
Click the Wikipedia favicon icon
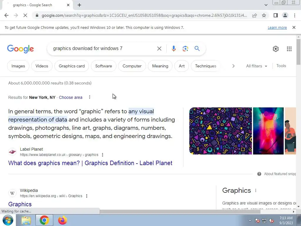coord(12,193)
